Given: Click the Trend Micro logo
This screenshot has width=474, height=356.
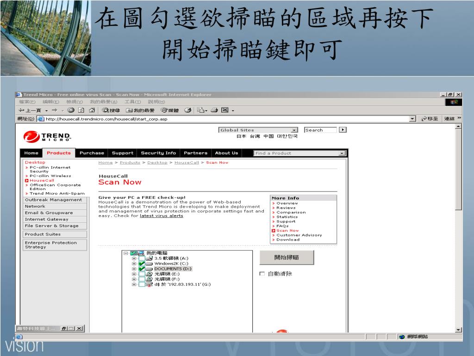Looking at the screenshot, I should [x=47, y=137].
